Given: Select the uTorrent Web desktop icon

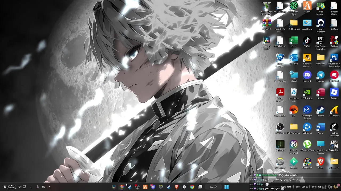Looking at the screenshot, I should click(307, 146).
